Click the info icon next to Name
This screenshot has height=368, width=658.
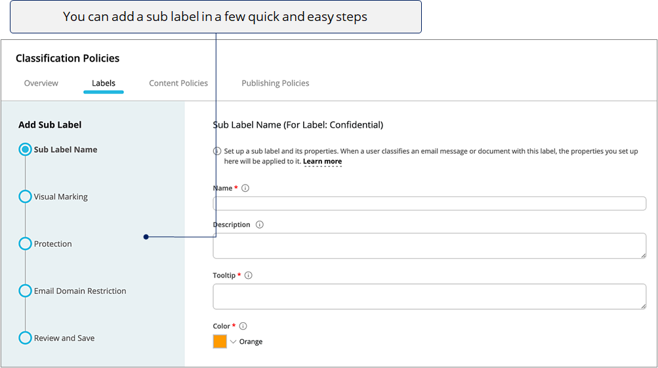(245, 188)
